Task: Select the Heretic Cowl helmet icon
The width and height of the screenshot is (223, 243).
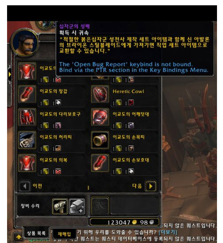Action: pyautogui.click(x=100, y=94)
